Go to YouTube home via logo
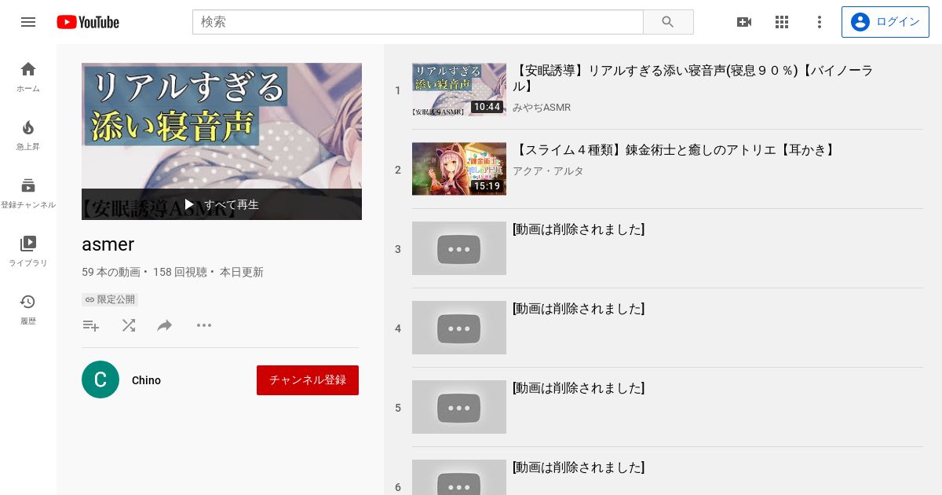Image resolution: width=942 pixels, height=495 pixels. click(x=88, y=22)
